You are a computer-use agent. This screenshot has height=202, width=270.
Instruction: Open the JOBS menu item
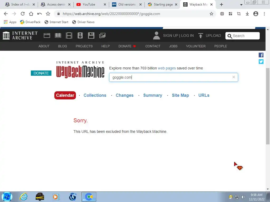(x=173, y=46)
